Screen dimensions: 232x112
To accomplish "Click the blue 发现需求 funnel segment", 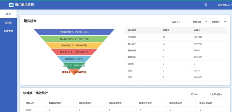I will click(x=74, y=32).
